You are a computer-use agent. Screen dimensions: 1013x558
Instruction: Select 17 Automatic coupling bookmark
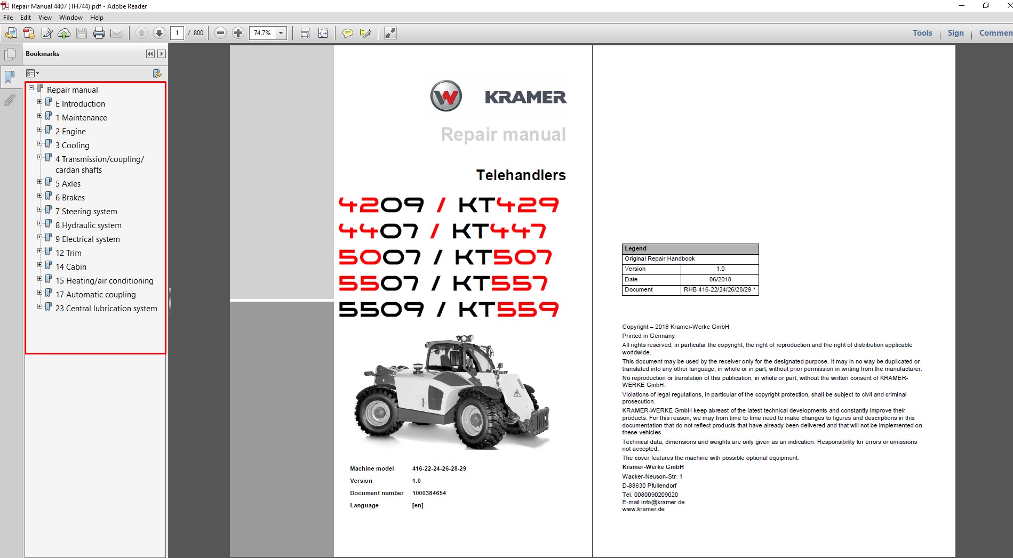tap(95, 295)
